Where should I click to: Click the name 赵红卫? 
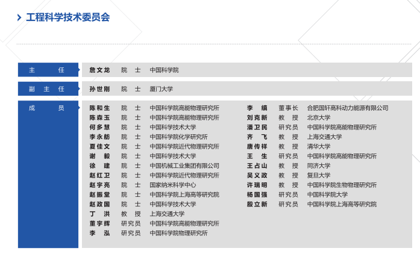coord(99,176)
